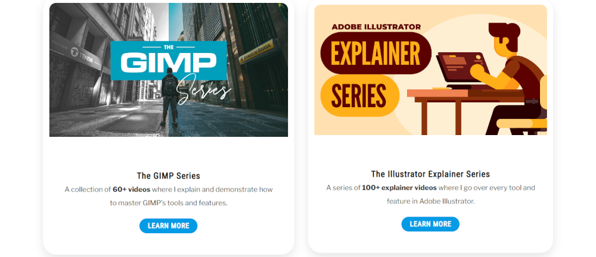Select 'The Illustrator Explainer Series' heading

pos(430,174)
